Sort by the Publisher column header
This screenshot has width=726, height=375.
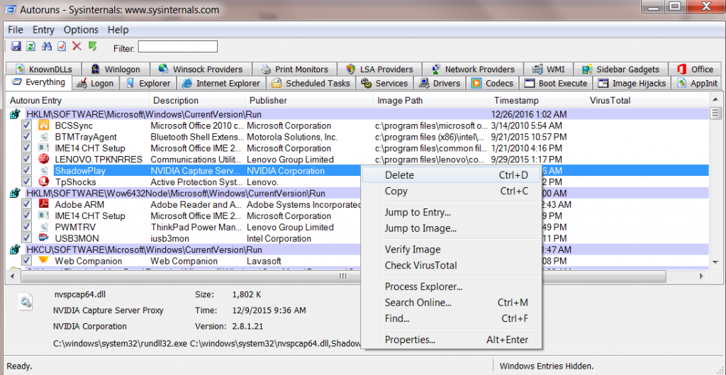pos(309,101)
